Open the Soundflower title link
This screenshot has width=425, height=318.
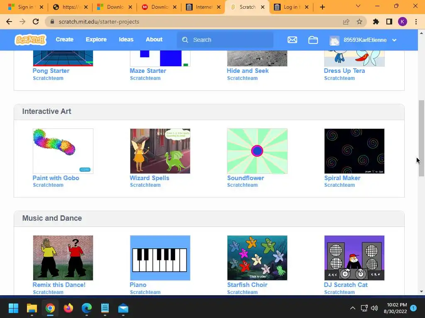click(246, 178)
